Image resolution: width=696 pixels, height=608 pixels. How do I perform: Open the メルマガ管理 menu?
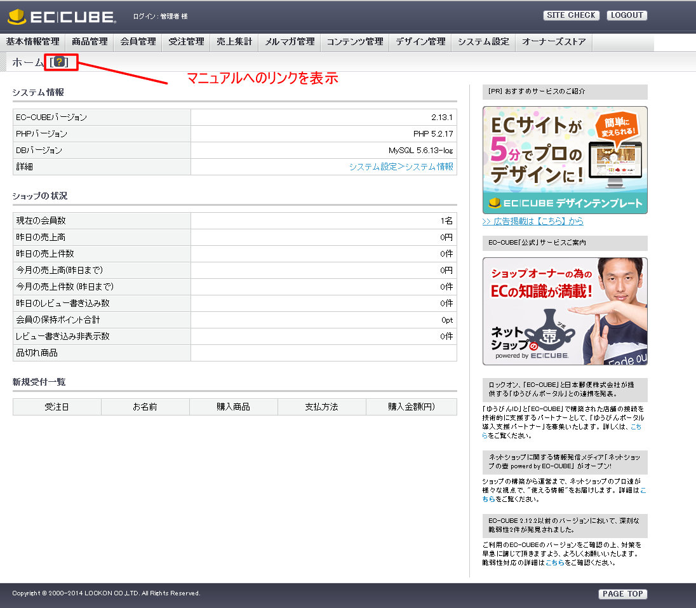click(x=290, y=42)
